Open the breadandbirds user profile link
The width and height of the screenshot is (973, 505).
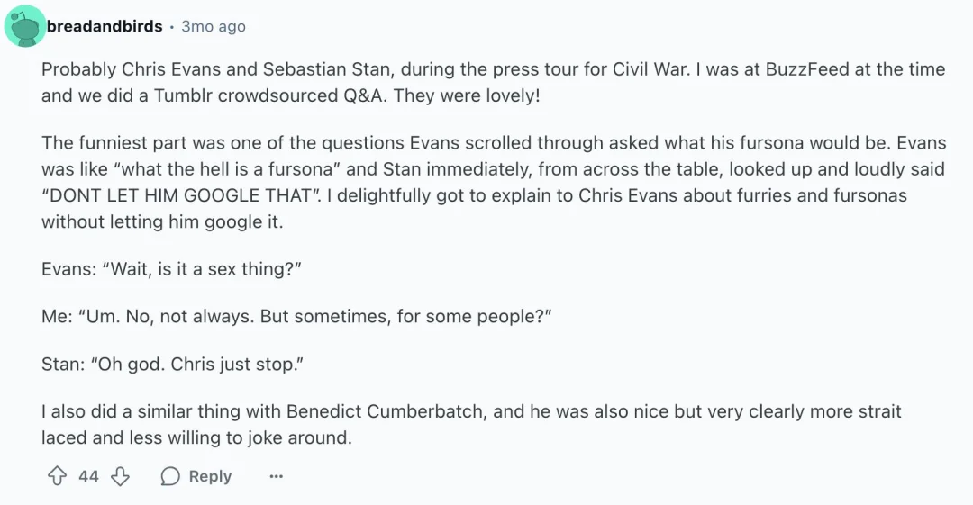105,26
